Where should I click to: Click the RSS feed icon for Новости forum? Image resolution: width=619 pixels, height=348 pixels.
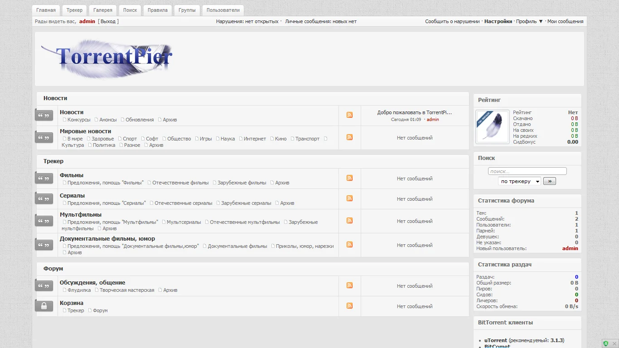(349, 115)
